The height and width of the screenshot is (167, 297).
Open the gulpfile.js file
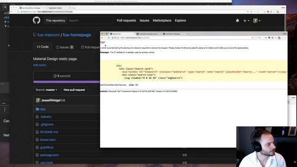coord(47,148)
